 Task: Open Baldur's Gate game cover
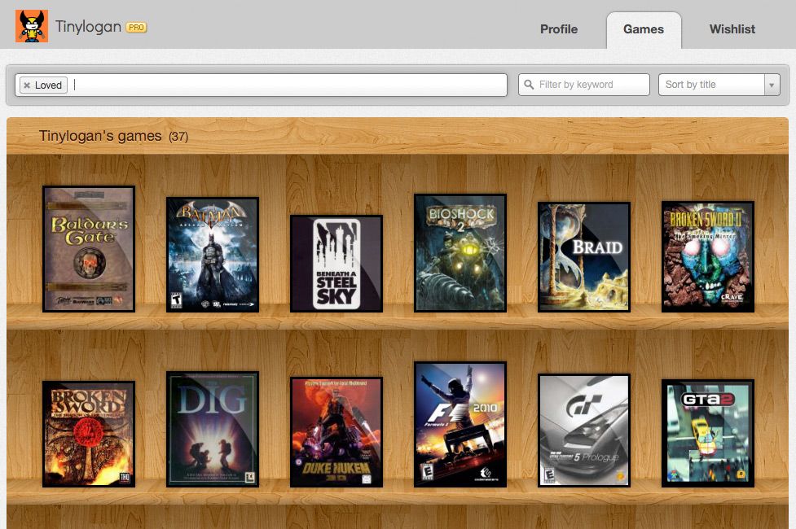pos(89,248)
